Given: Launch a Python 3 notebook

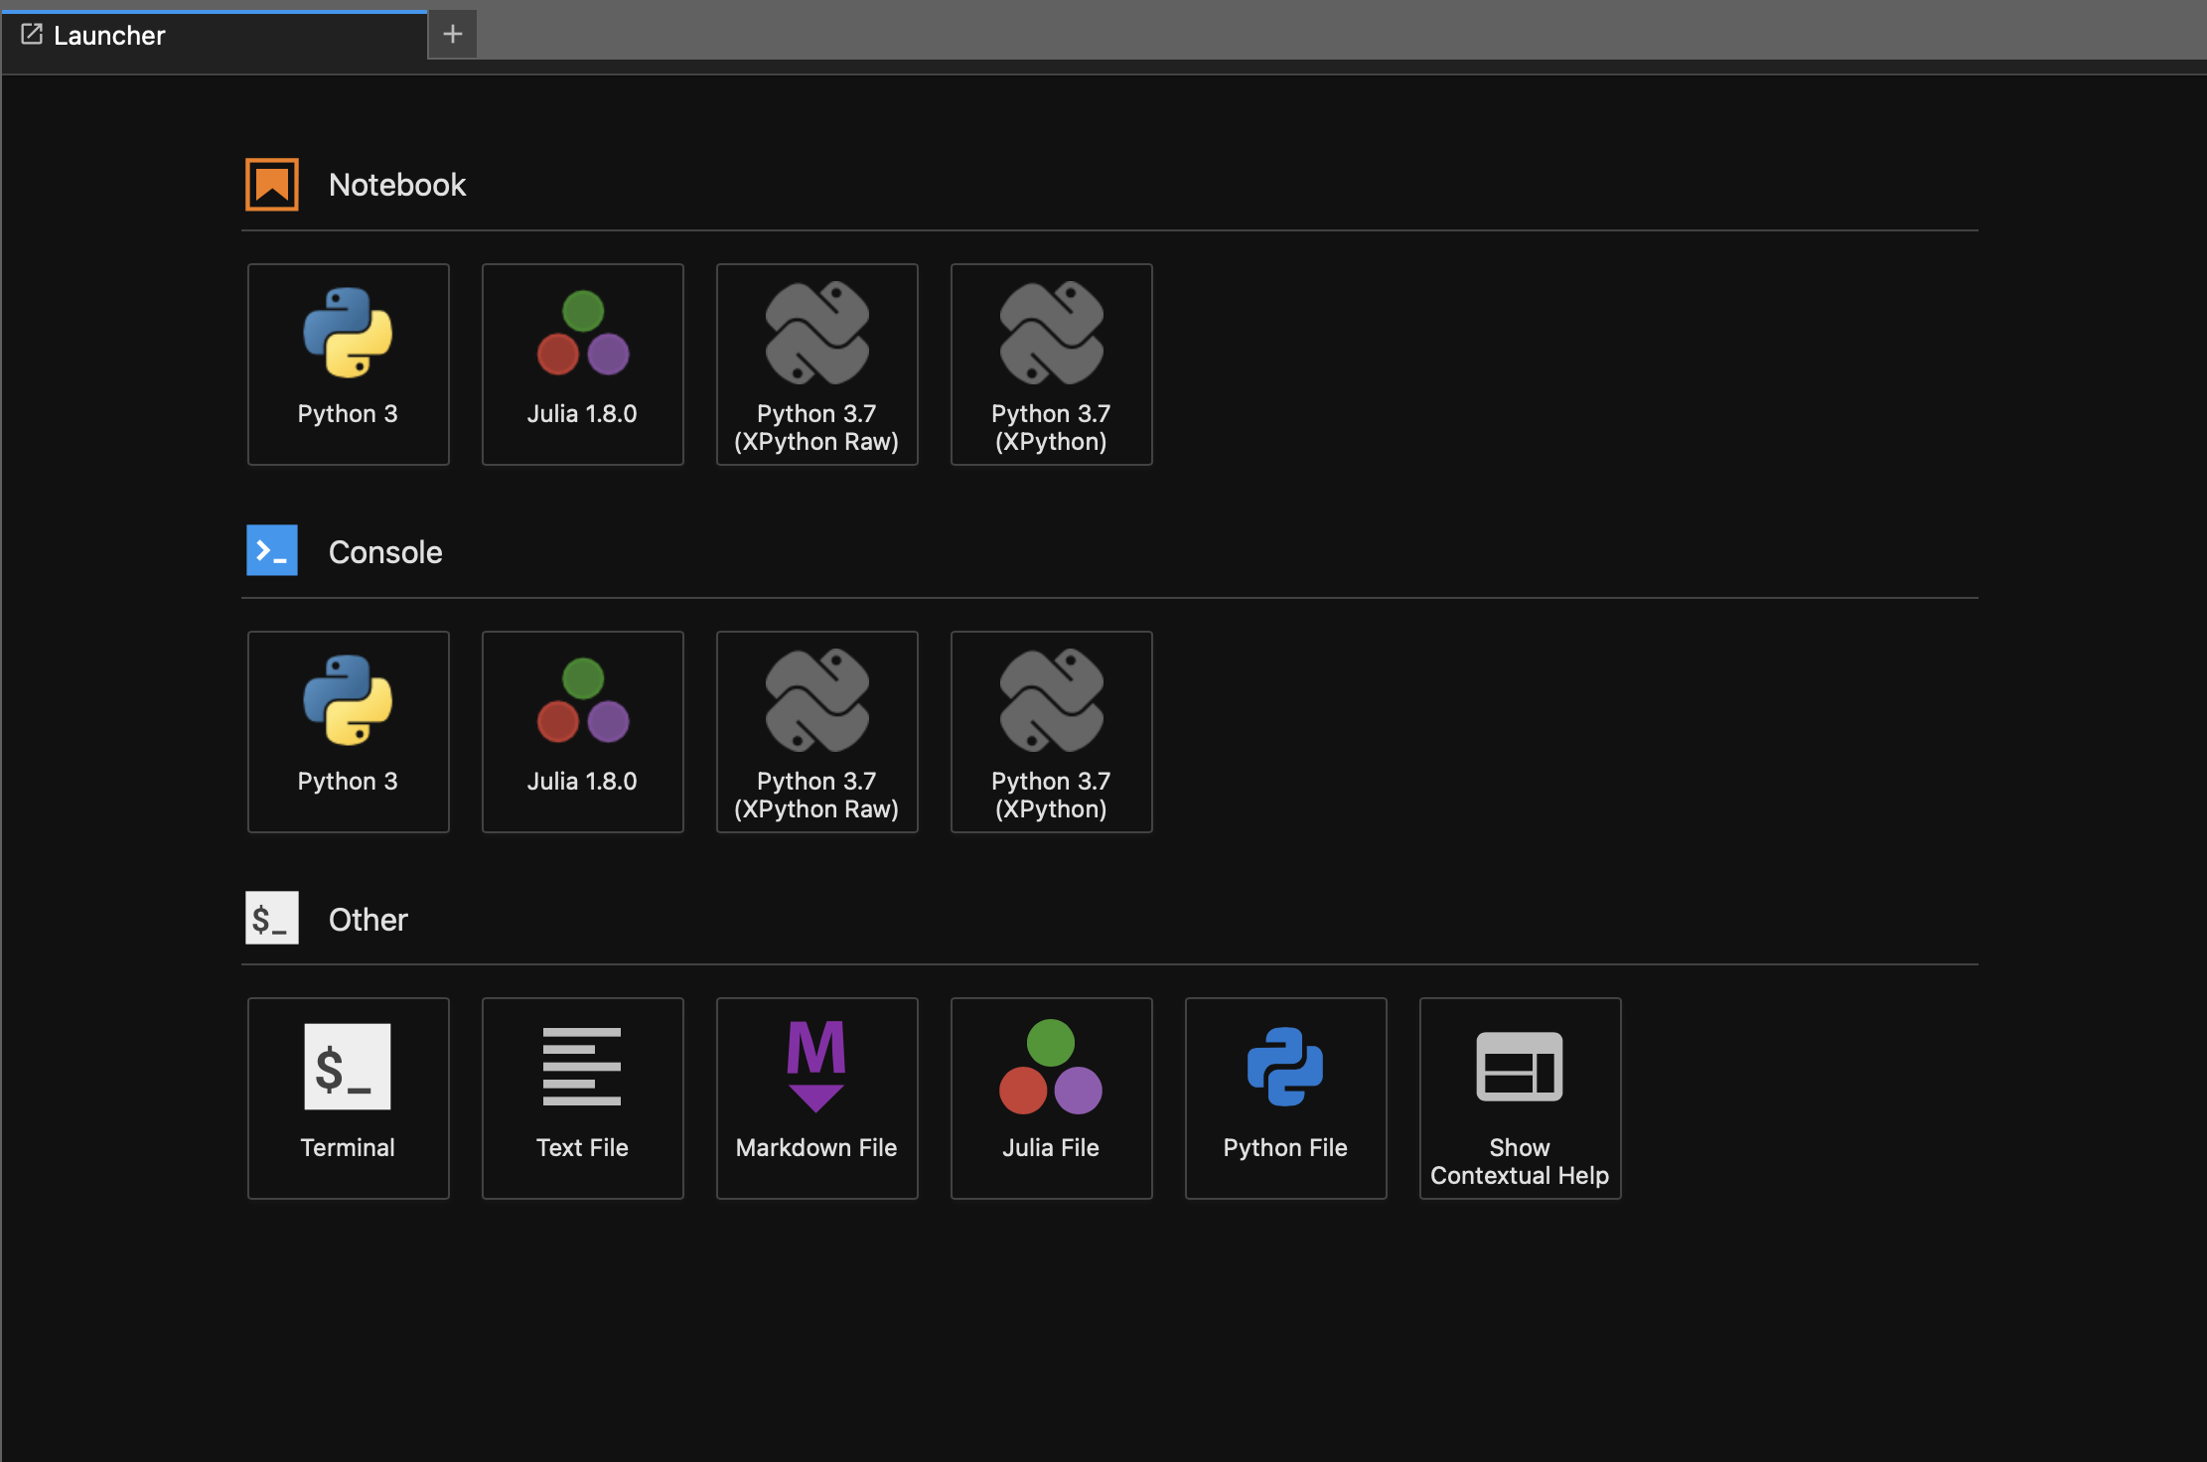Looking at the screenshot, I should [x=348, y=364].
